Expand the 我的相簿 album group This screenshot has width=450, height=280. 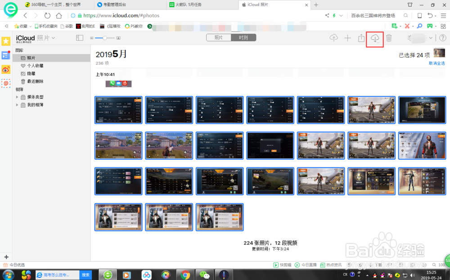click(17, 105)
